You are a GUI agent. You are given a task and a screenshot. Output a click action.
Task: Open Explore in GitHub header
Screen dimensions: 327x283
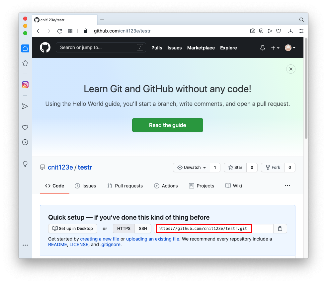click(228, 48)
